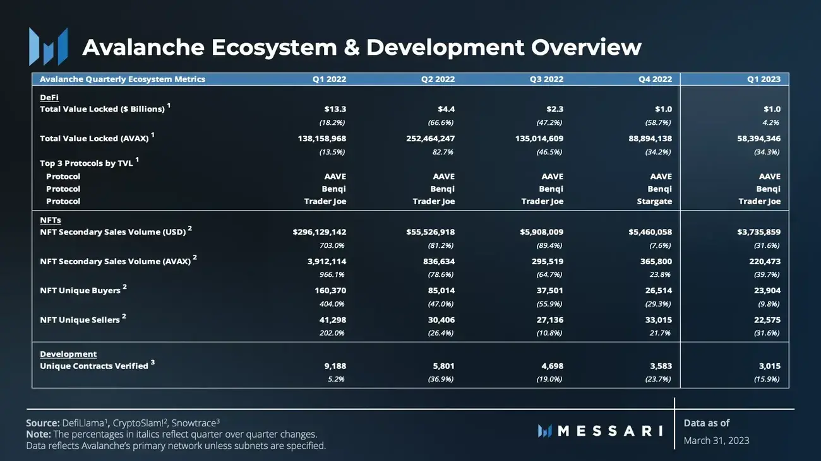Click the Q2 2022 TVL (AVAX) value 252,464,247
This screenshot has width=821, height=461.
click(x=431, y=139)
